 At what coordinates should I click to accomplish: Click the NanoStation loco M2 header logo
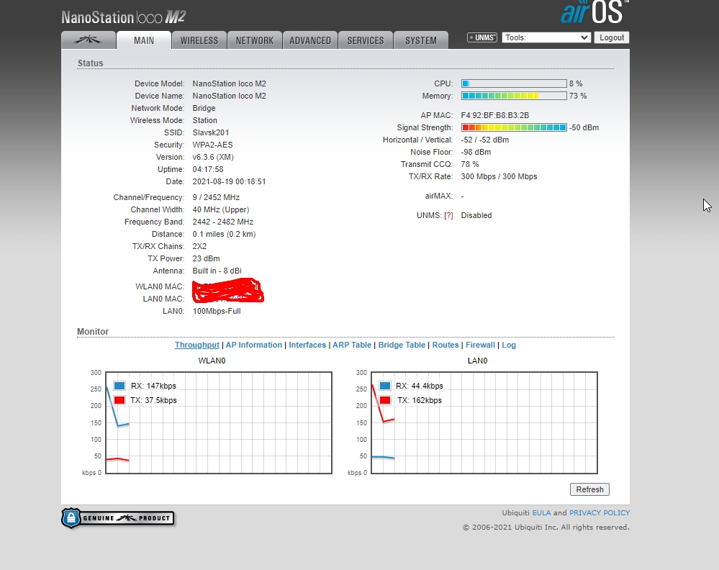[123, 17]
